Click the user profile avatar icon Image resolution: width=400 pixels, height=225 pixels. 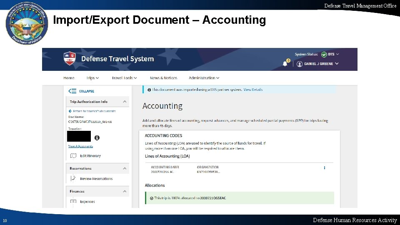[300, 64]
